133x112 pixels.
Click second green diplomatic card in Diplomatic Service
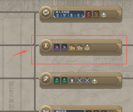(64, 81)
